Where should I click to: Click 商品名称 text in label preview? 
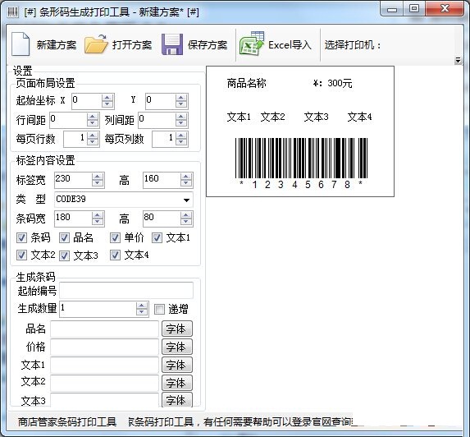[x=246, y=83]
